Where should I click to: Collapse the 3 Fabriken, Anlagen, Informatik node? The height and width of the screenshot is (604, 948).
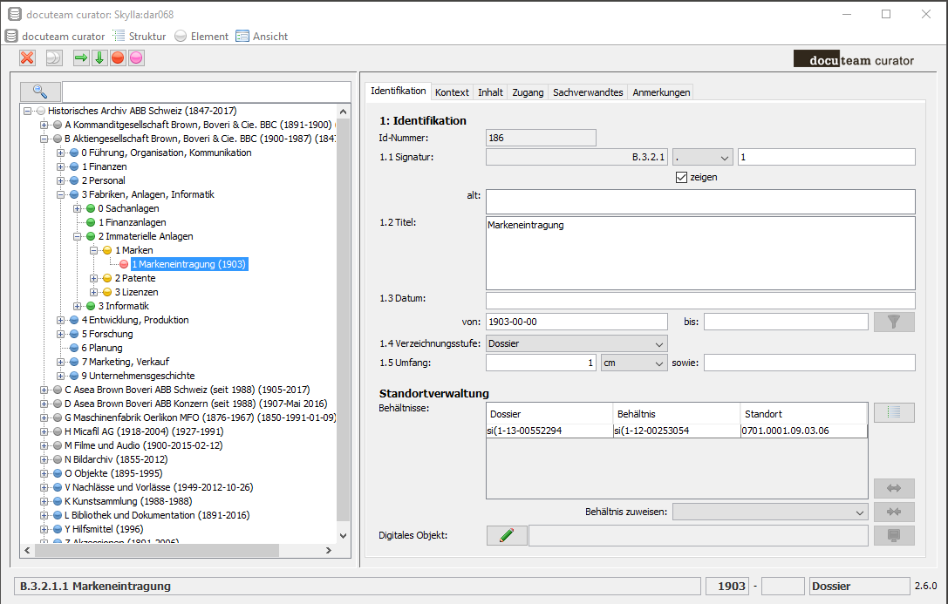coord(61,194)
